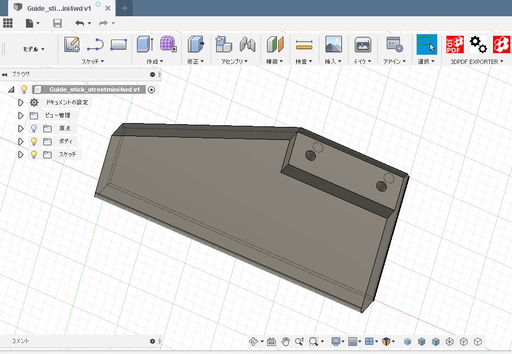Click the Zoom magnifier icon
This screenshot has height=354, width=512.
pyautogui.click(x=300, y=342)
